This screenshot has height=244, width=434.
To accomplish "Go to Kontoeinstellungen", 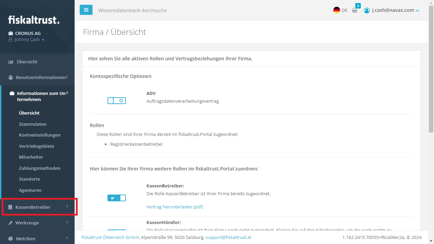I will [x=40, y=135].
